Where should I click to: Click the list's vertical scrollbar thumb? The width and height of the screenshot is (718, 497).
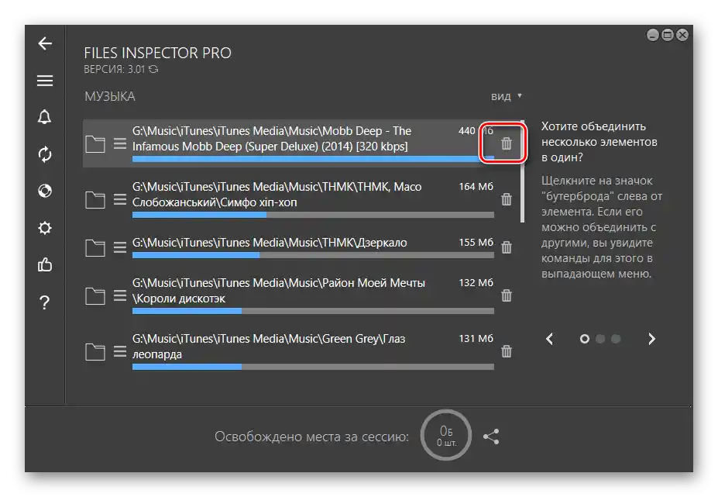tap(523, 171)
